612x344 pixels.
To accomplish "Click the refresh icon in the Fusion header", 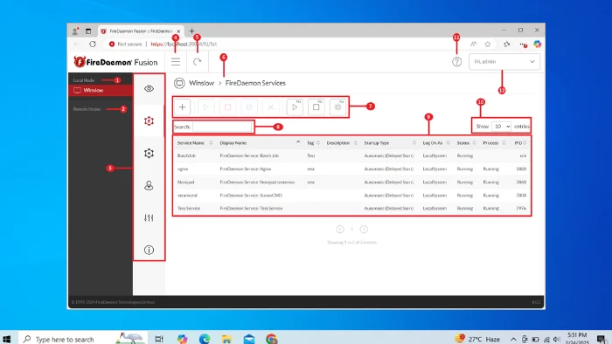I will pyautogui.click(x=197, y=62).
